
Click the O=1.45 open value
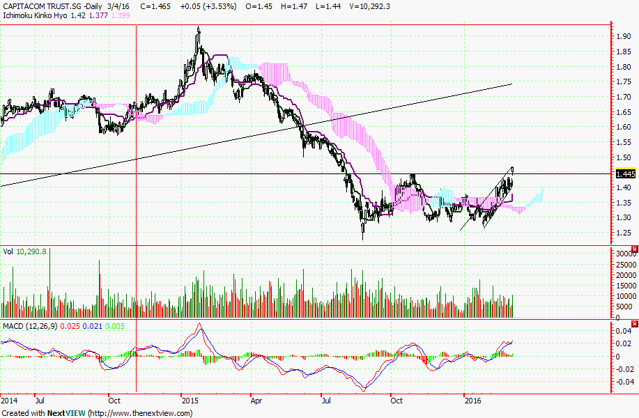259,6
